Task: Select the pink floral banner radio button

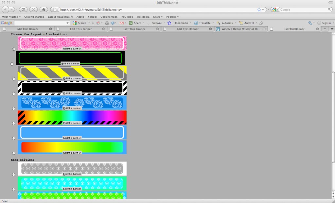Action: pyautogui.click(x=14, y=49)
